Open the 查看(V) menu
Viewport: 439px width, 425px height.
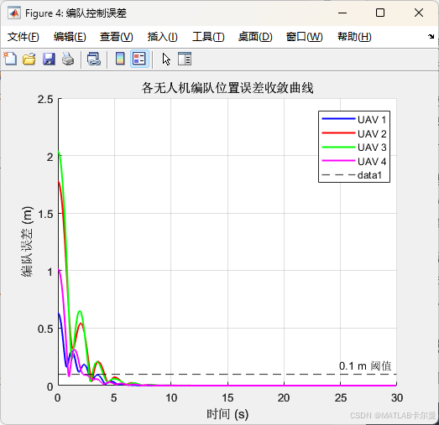tap(117, 37)
